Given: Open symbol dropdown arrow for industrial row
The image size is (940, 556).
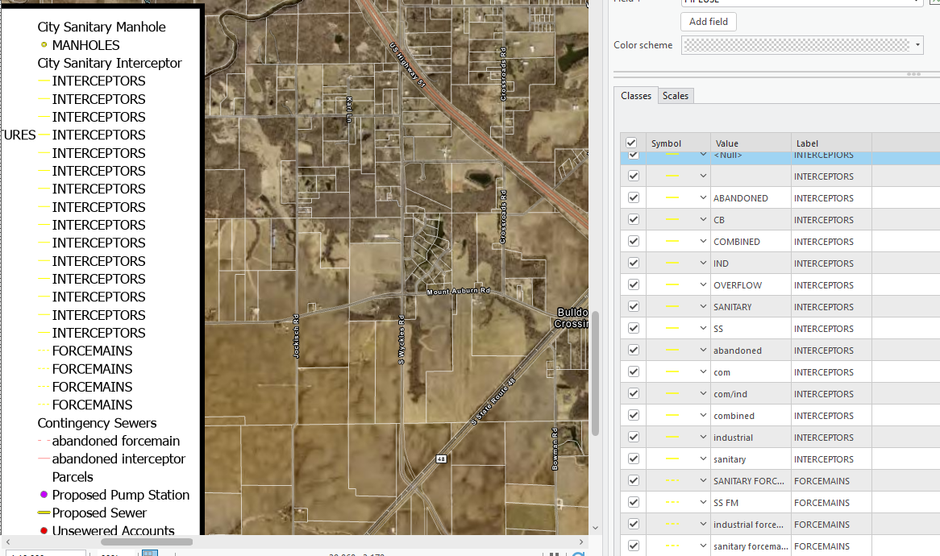Looking at the screenshot, I should click(x=703, y=438).
